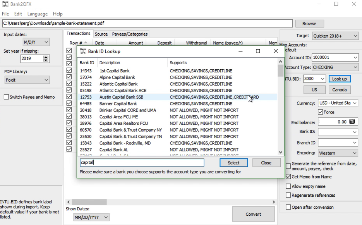Open the File menu

pyautogui.click(x=5, y=14)
